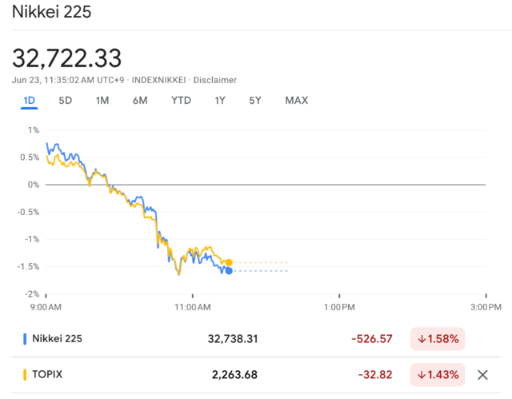Click the down-arrow 1.43% change badge
This screenshot has width=512, height=399.
click(438, 374)
